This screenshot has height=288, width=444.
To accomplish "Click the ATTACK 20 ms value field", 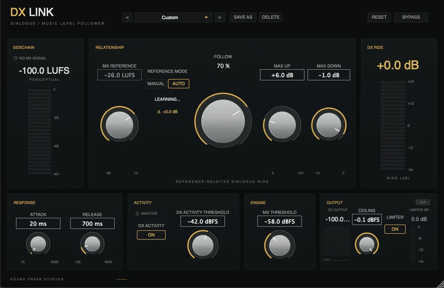I will (38, 224).
